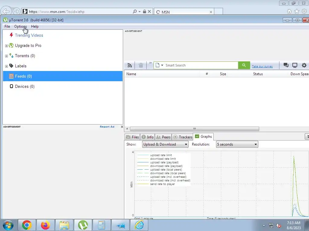Expand the Labels tree node

tap(6, 66)
